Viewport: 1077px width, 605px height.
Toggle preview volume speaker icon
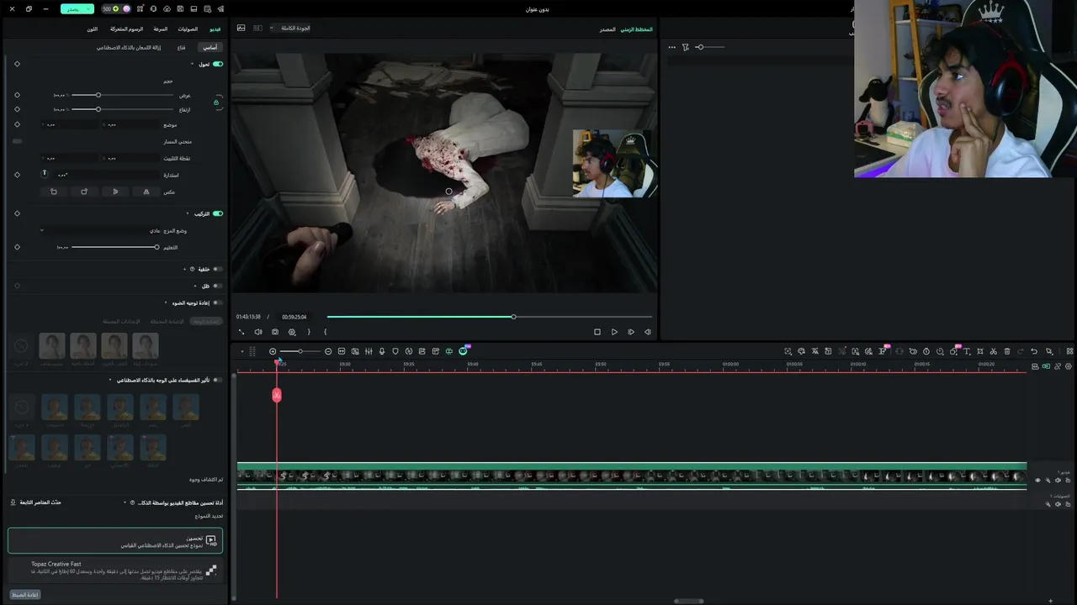tap(258, 332)
